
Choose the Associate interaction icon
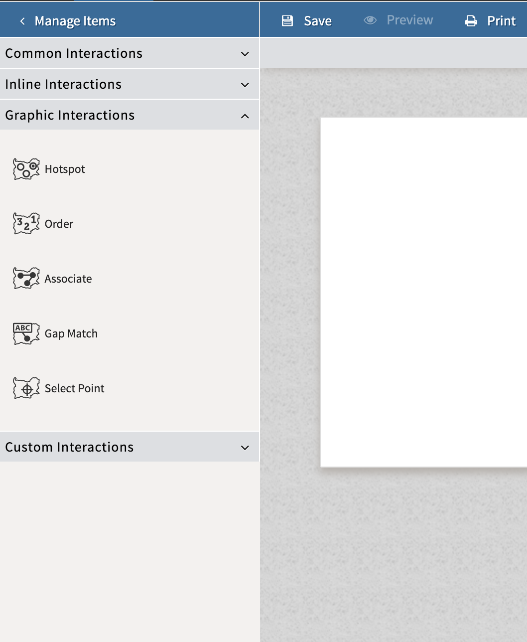[x=26, y=278]
